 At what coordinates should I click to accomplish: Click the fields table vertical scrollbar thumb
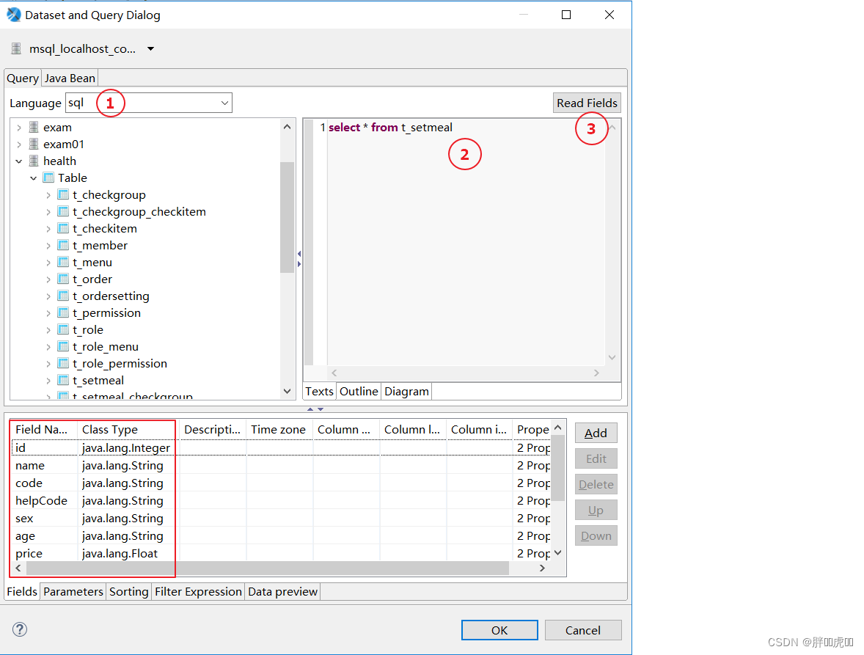pos(557,468)
